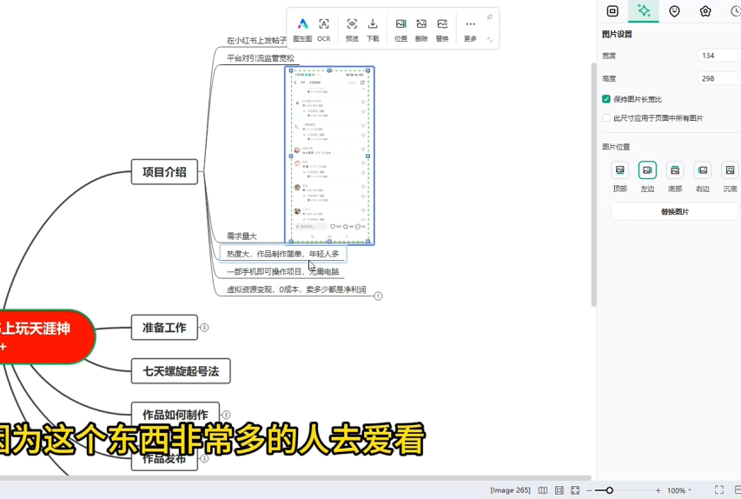The width and height of the screenshot is (741, 499).
Task: Click the 图生图 AI image tool
Action: pos(302,29)
